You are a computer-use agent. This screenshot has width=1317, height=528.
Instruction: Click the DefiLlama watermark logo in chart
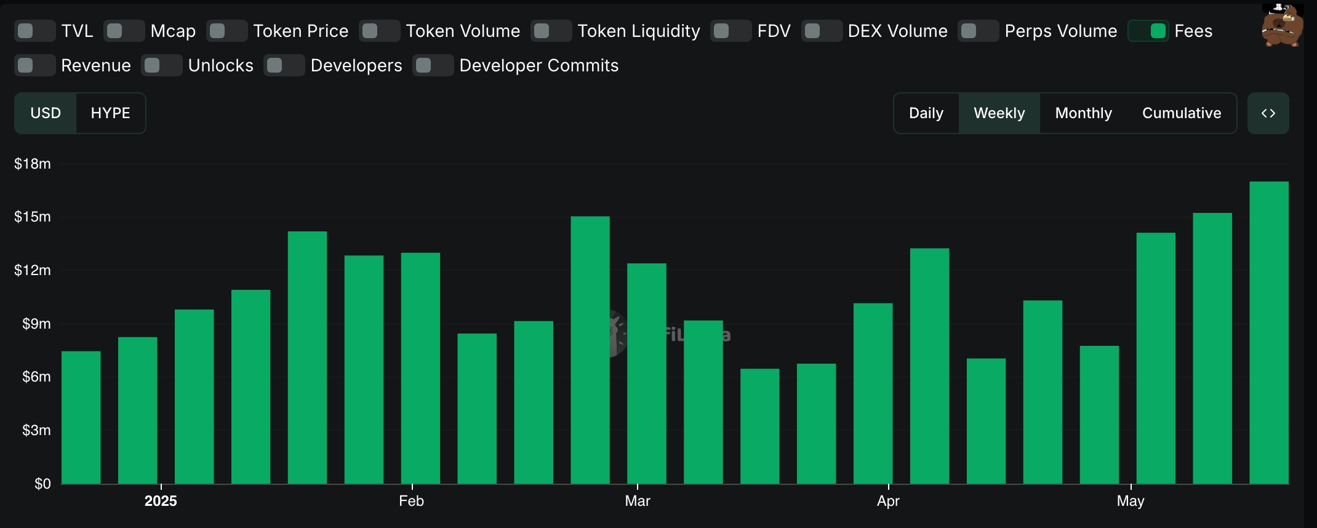point(668,335)
